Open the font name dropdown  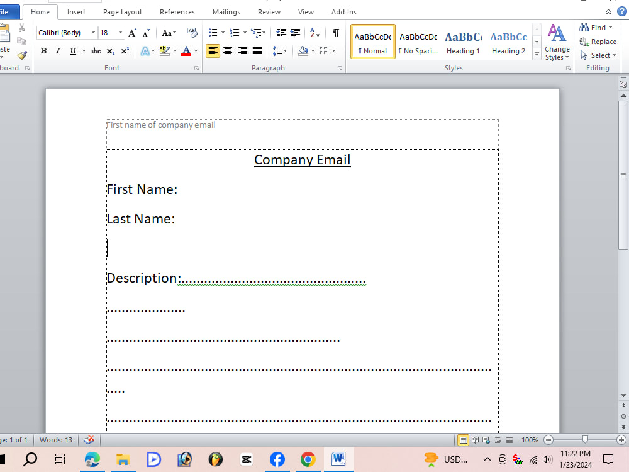coord(93,33)
